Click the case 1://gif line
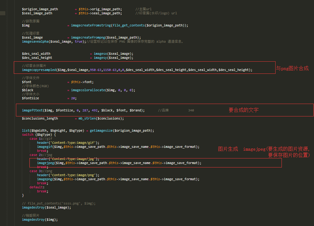The width and height of the screenshot is (314, 226). 41,139
